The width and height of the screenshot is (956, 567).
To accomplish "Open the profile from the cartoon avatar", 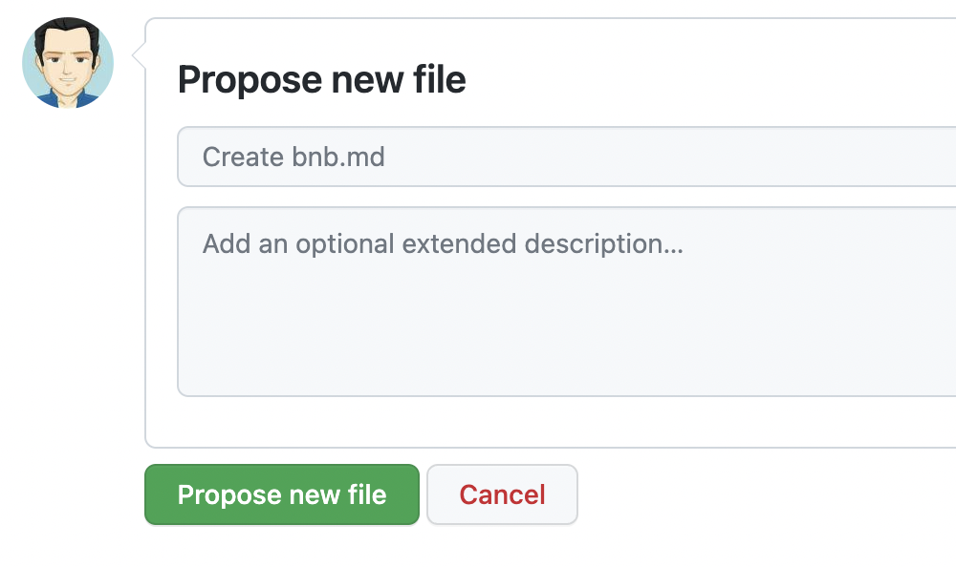I will click(68, 63).
